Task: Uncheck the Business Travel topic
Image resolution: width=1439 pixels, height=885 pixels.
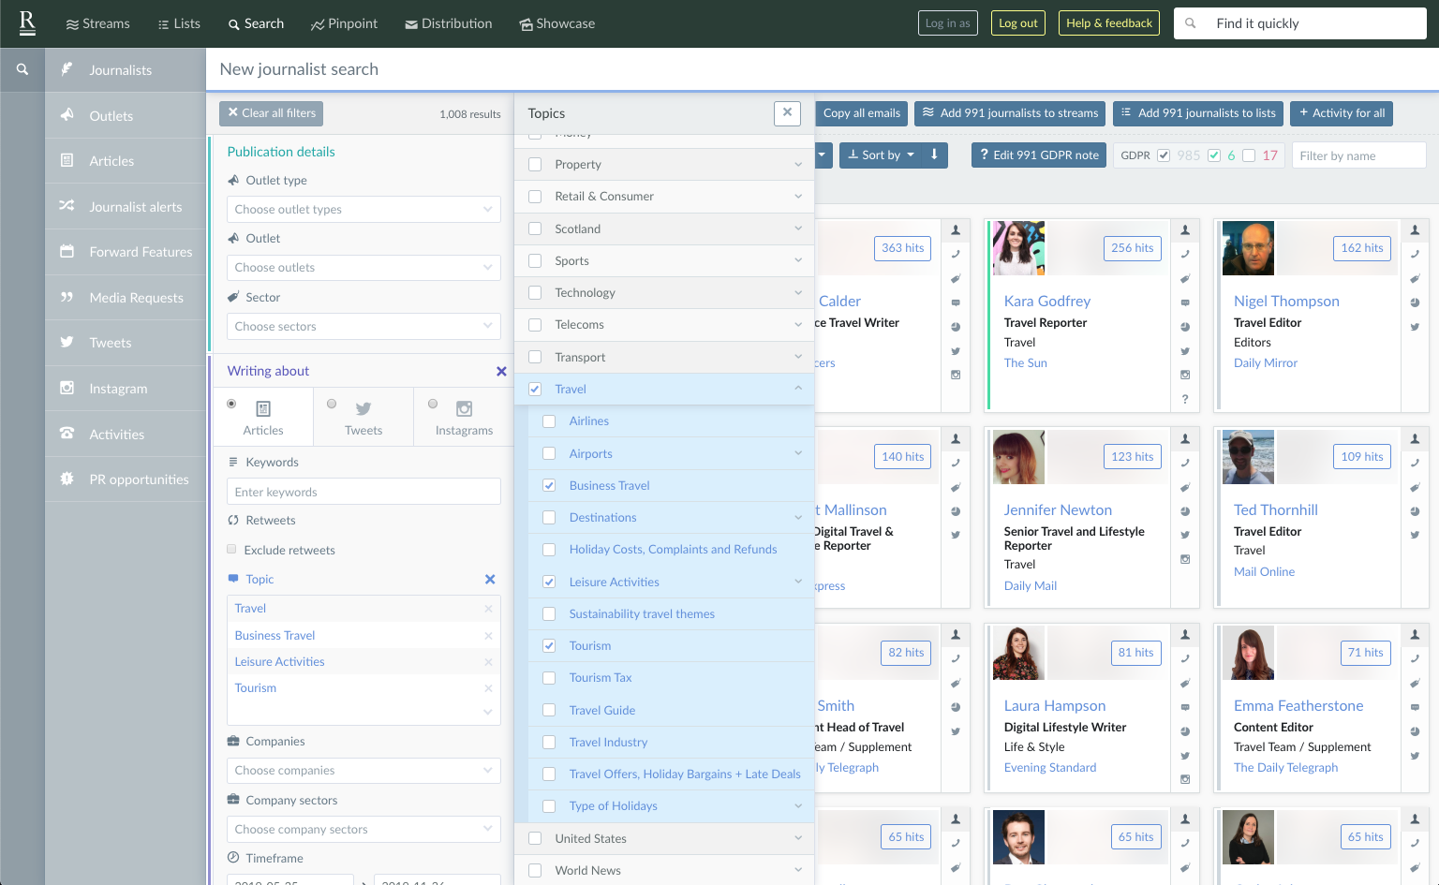Action: click(x=549, y=485)
